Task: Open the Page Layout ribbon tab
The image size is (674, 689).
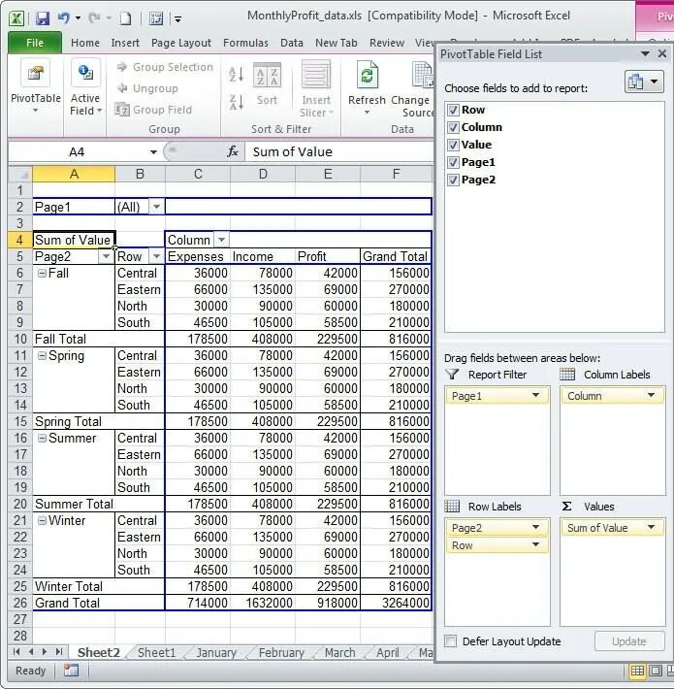Action: pyautogui.click(x=181, y=43)
